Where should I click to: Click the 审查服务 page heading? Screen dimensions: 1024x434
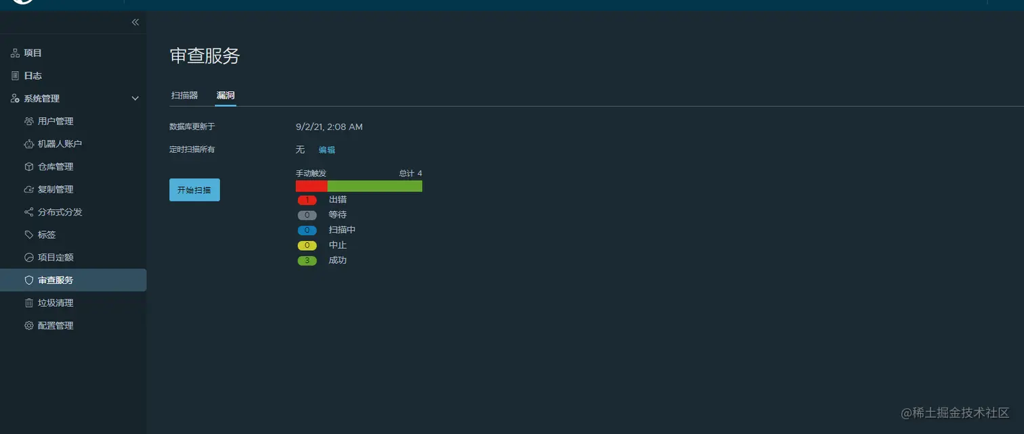click(x=205, y=56)
